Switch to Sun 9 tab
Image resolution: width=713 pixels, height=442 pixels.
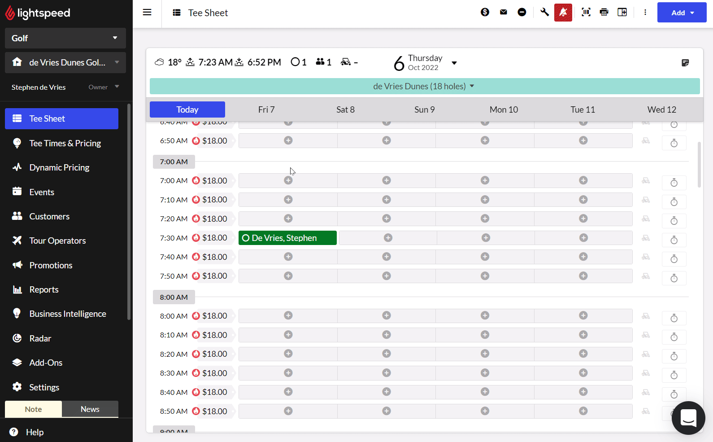pos(425,109)
